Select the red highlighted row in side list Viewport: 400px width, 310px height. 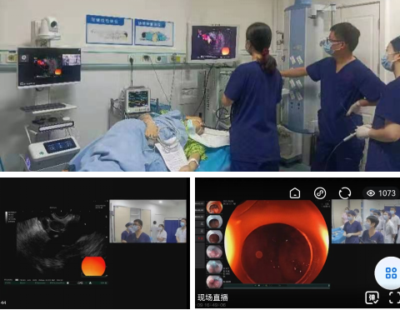point(200,238)
